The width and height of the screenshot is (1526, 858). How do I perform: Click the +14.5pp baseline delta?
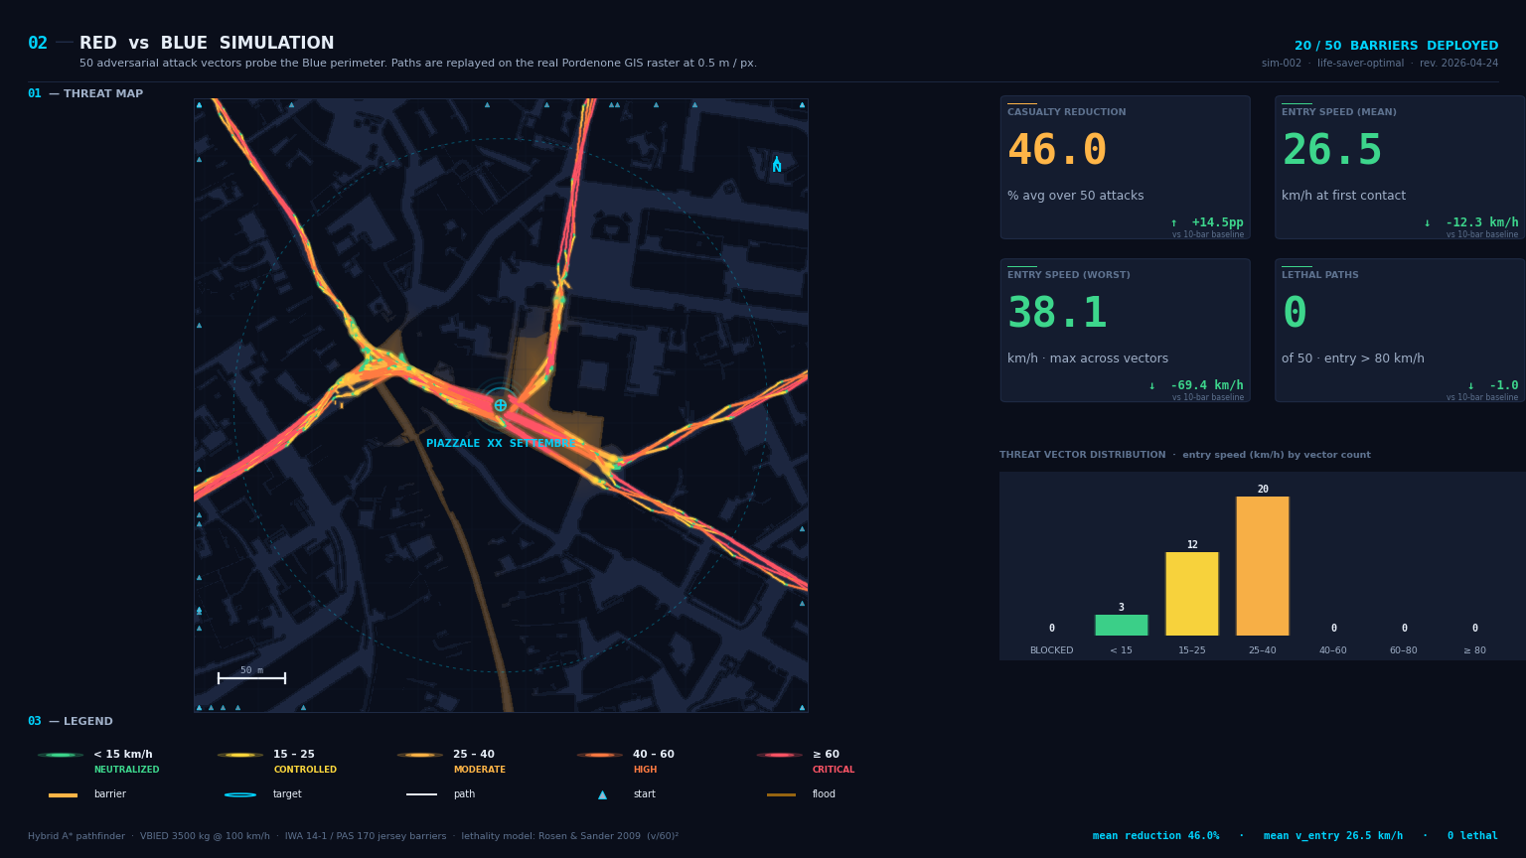click(1217, 222)
